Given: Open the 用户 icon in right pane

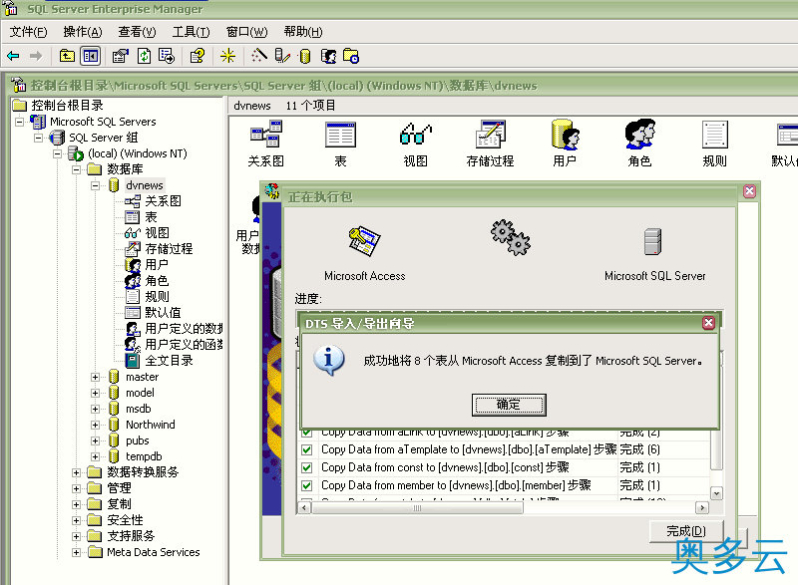Looking at the screenshot, I should point(565,135).
